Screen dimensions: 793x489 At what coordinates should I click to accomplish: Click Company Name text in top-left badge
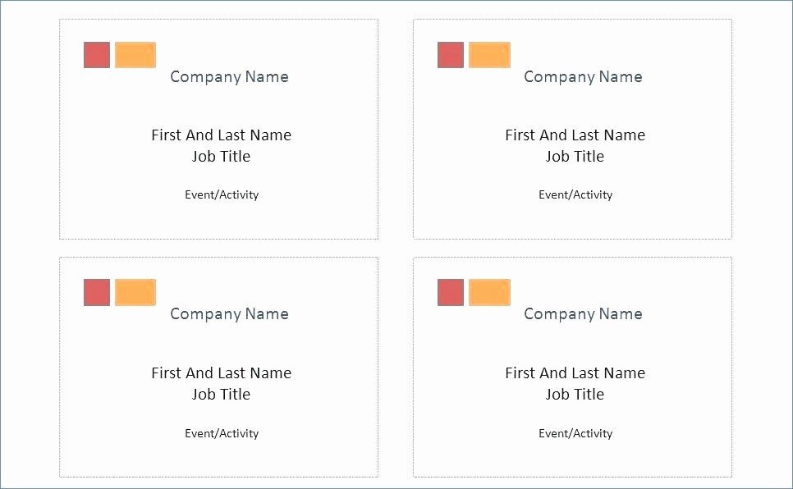230,77
